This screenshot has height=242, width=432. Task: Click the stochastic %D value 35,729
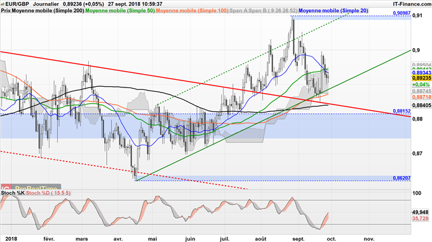pyautogui.click(x=421, y=219)
